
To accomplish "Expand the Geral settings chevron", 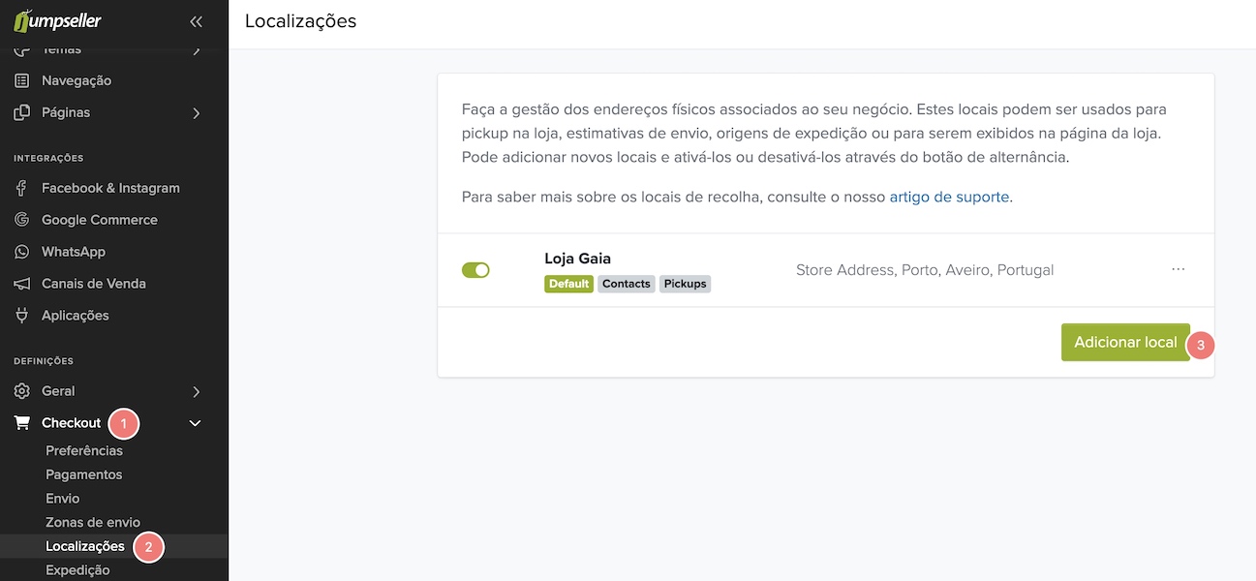I will (x=197, y=392).
